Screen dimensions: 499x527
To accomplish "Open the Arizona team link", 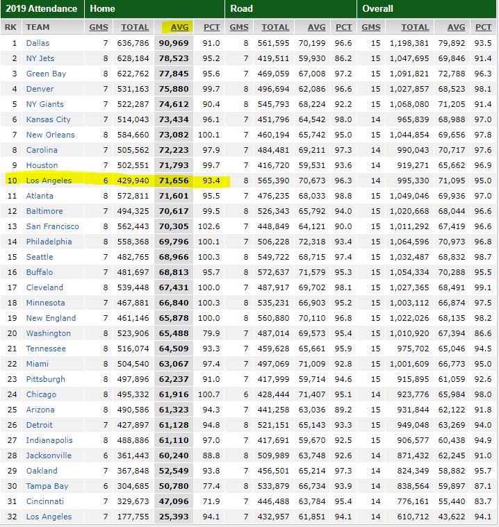I will [x=40, y=410].
